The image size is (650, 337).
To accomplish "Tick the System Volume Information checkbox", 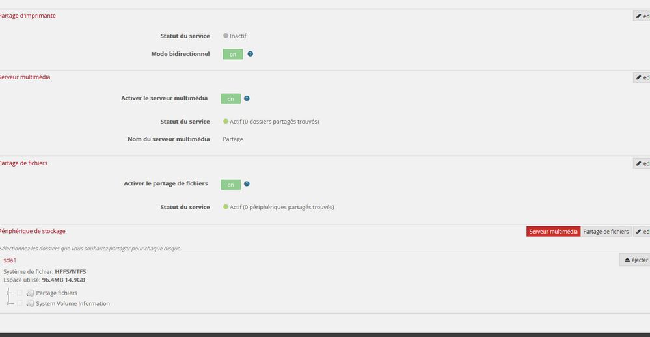I will [x=20, y=304].
